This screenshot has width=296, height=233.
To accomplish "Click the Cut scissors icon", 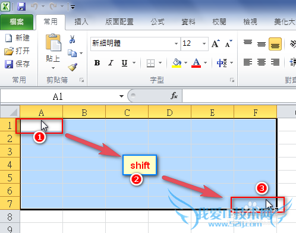I will (73, 39).
